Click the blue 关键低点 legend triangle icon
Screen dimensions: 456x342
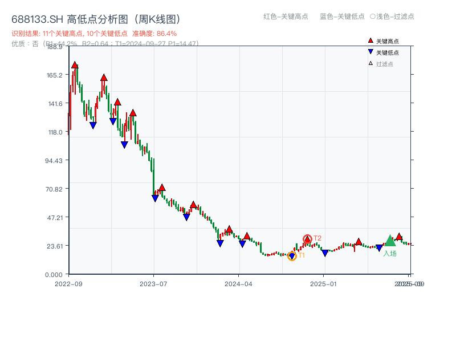(x=370, y=51)
